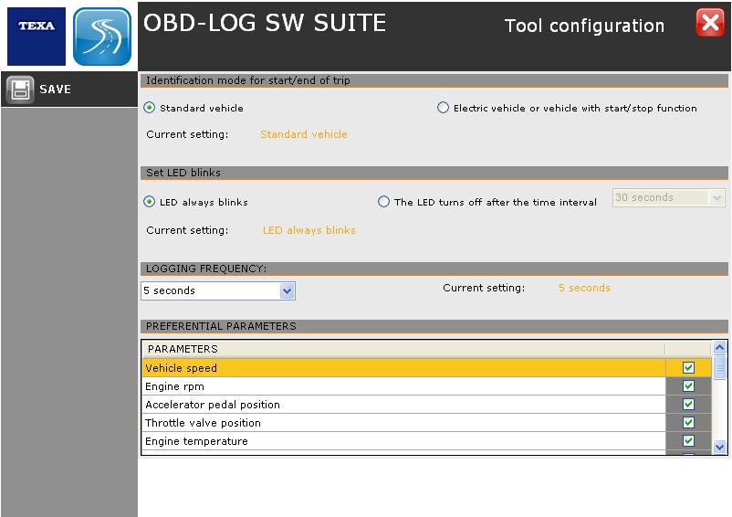This screenshot has height=517, width=732.
Task: Click the orange 'Standard vehicle' current setting text
Action: point(303,134)
